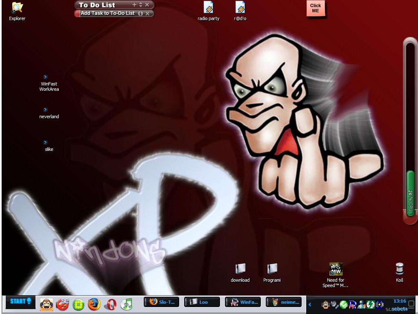Screen dimensions: 418x314
Task: Show info for the Add Task entry
Action: pyautogui.click(x=140, y=13)
